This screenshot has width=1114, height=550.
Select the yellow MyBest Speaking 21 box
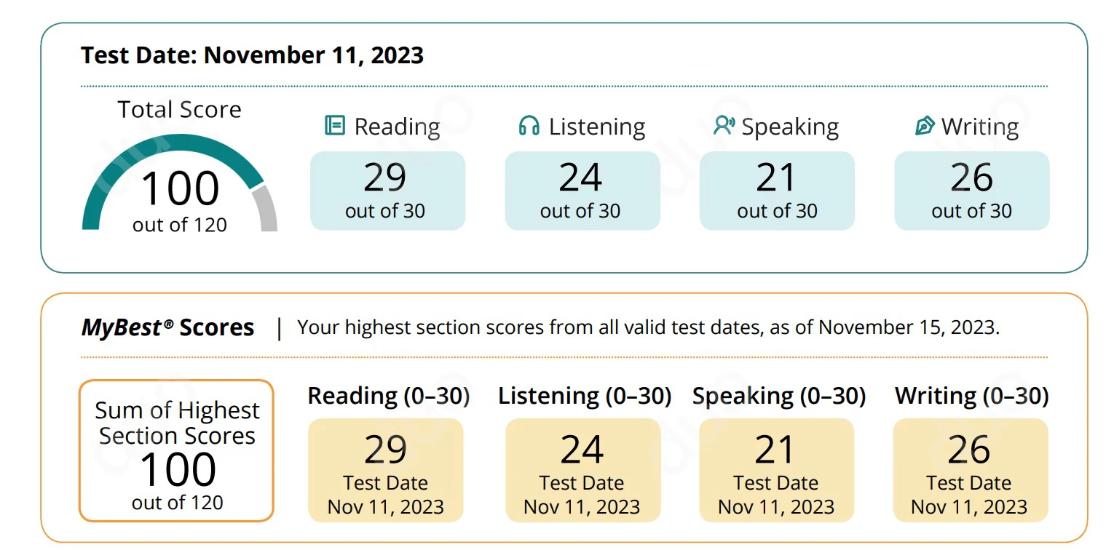tap(775, 469)
